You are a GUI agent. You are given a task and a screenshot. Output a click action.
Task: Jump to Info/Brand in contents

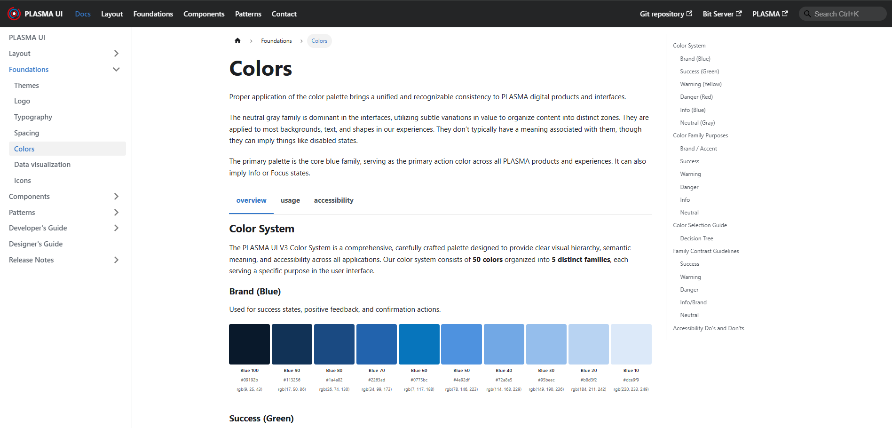[x=693, y=302]
